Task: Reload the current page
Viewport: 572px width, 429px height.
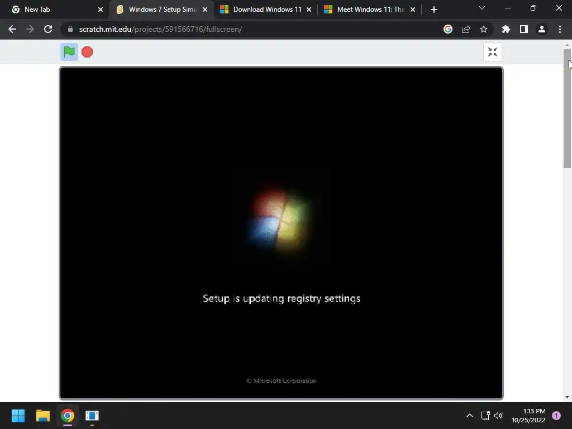Action: coord(48,29)
